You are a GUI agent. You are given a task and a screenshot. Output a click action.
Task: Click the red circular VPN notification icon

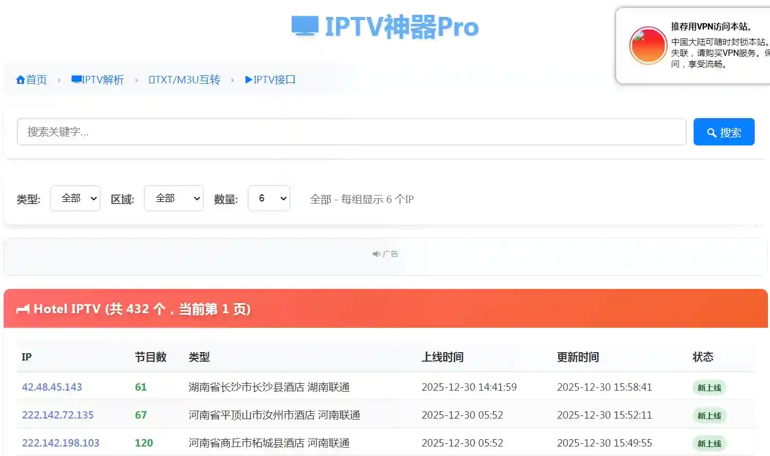click(648, 45)
